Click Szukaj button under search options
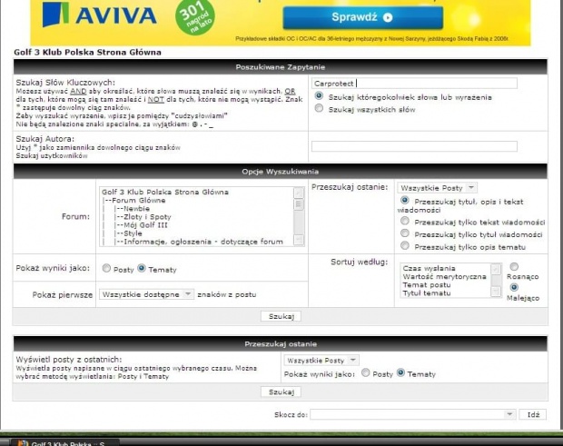 281,316
